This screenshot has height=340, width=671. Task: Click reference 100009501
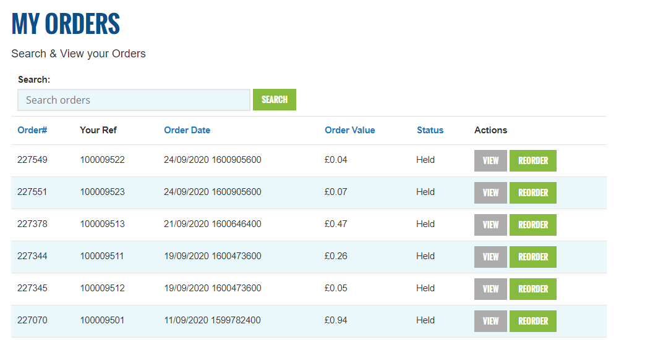tap(102, 320)
